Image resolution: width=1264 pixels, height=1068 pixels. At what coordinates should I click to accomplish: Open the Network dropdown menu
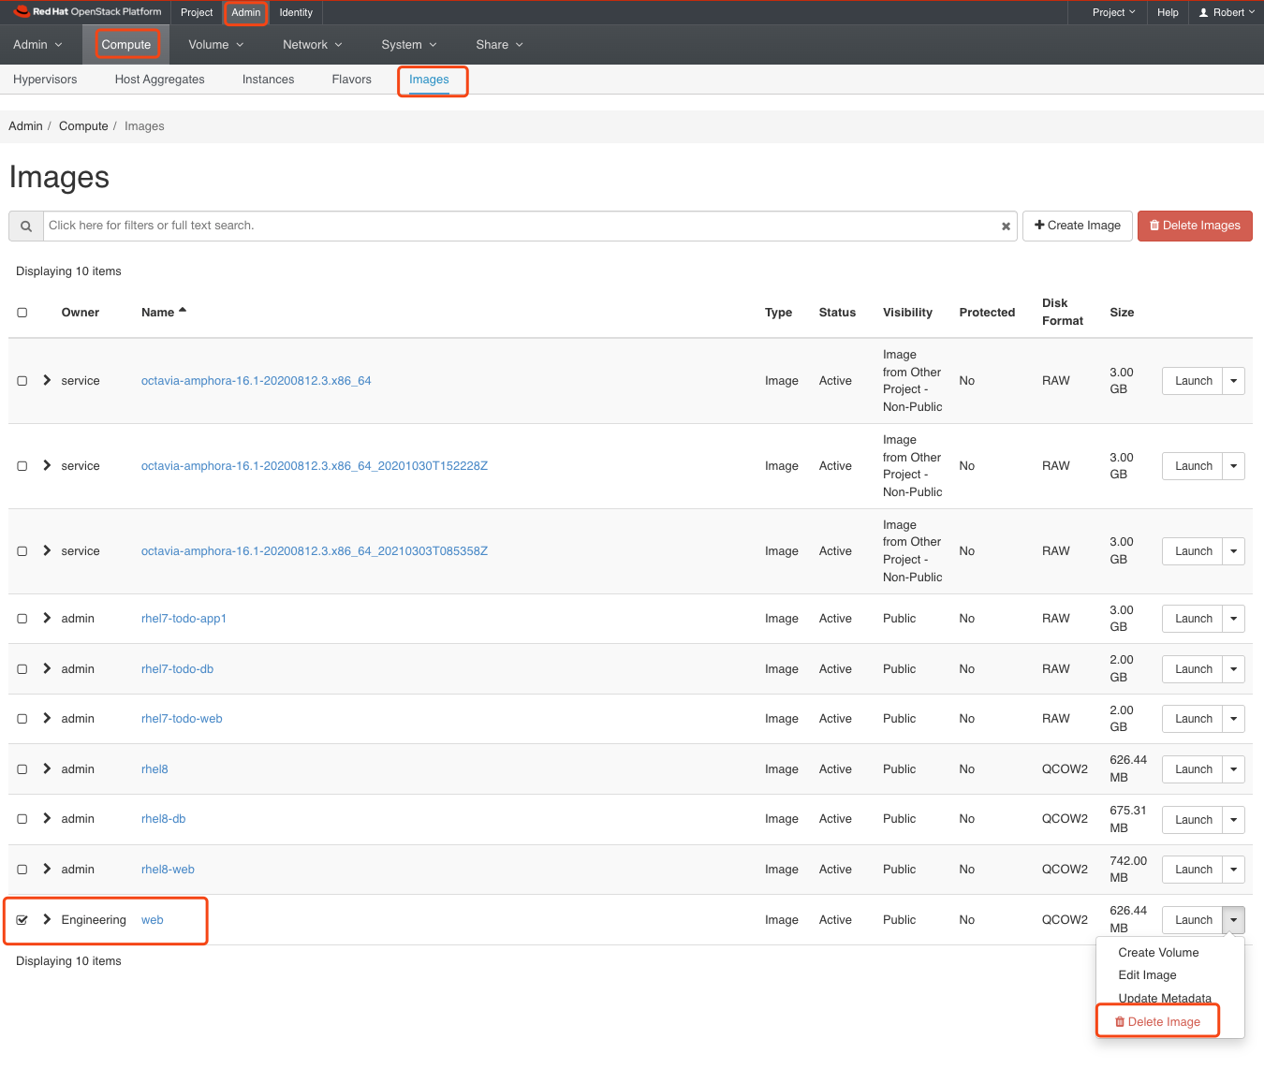[x=312, y=45]
